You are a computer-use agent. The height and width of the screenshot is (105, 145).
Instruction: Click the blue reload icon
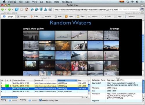point(17,10)
